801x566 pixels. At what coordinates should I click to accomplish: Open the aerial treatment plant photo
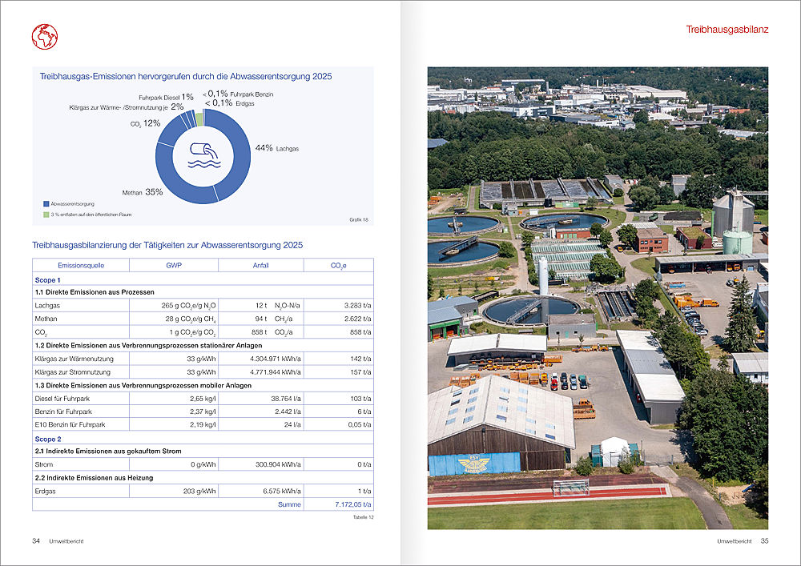coord(598,298)
